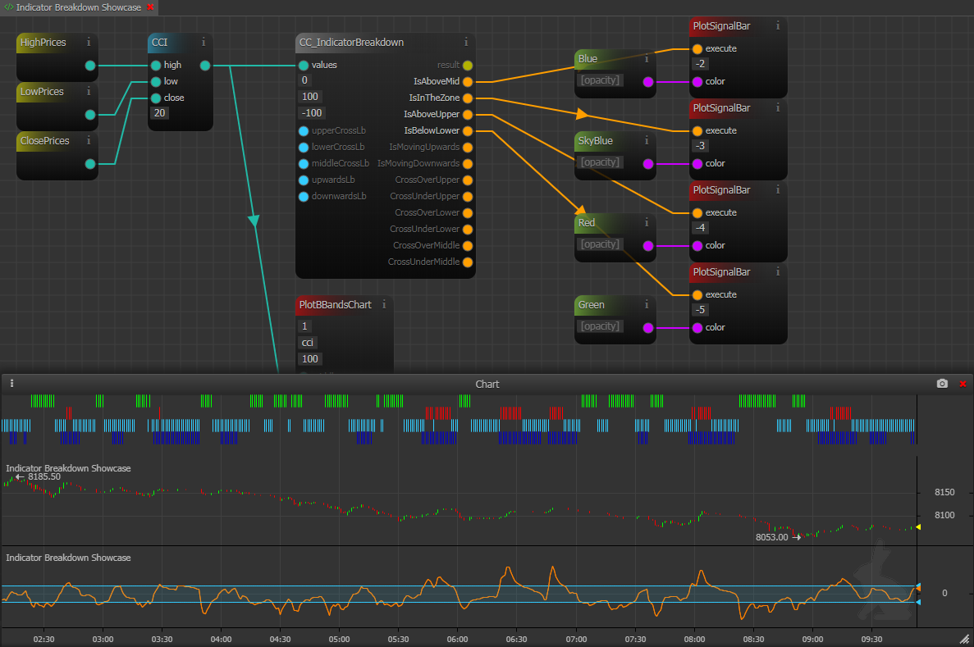This screenshot has width=974, height=647.
Task: Click the CCI low input port
Action: 156,82
